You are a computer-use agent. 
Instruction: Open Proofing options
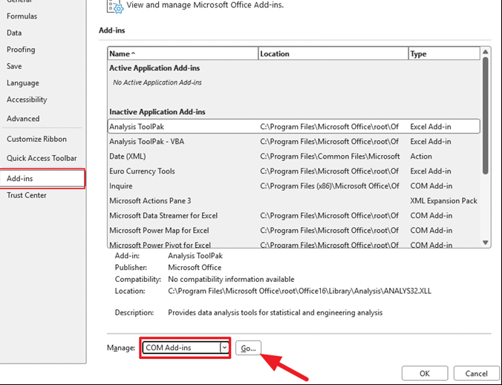pyautogui.click(x=21, y=50)
